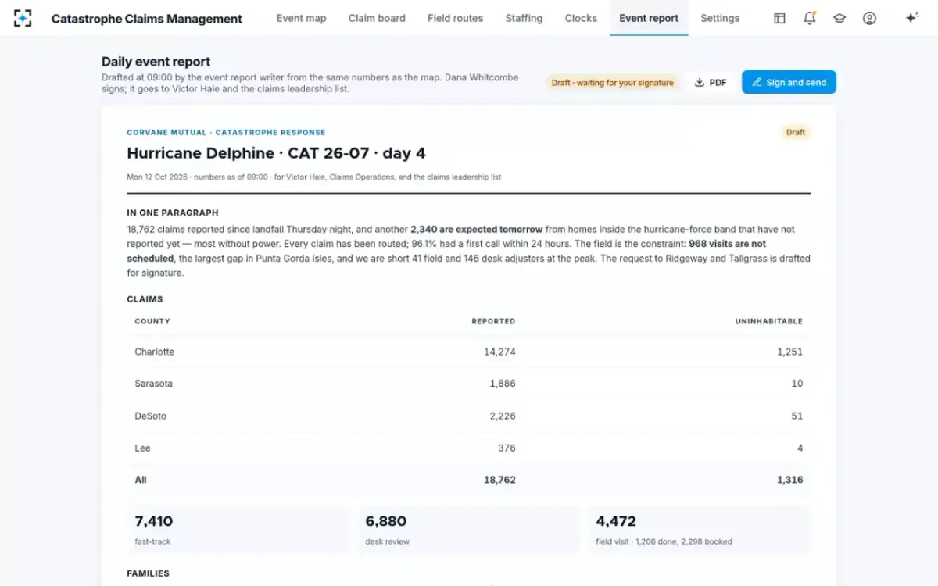
Task: Open the user account icon
Action: [x=869, y=18]
